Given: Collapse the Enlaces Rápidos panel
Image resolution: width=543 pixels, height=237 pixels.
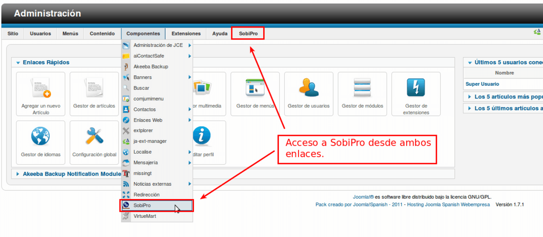Looking at the screenshot, I should point(18,63).
